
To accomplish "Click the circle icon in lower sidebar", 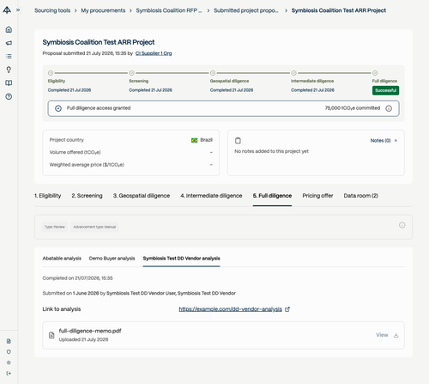I will tap(9, 351).
